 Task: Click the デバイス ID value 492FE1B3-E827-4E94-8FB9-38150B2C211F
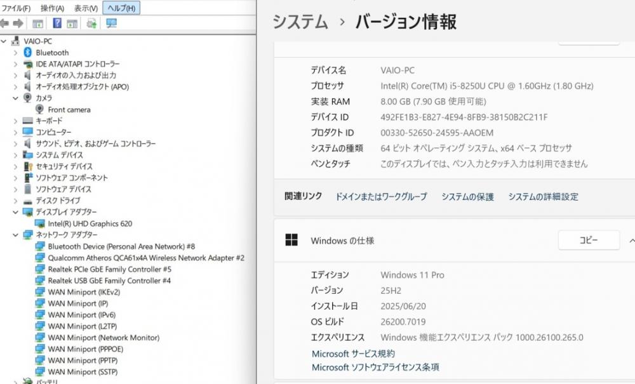(464, 117)
